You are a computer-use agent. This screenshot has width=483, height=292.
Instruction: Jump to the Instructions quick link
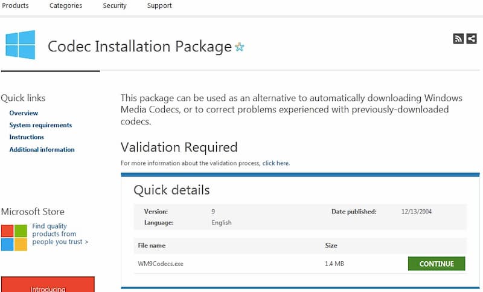pos(27,137)
